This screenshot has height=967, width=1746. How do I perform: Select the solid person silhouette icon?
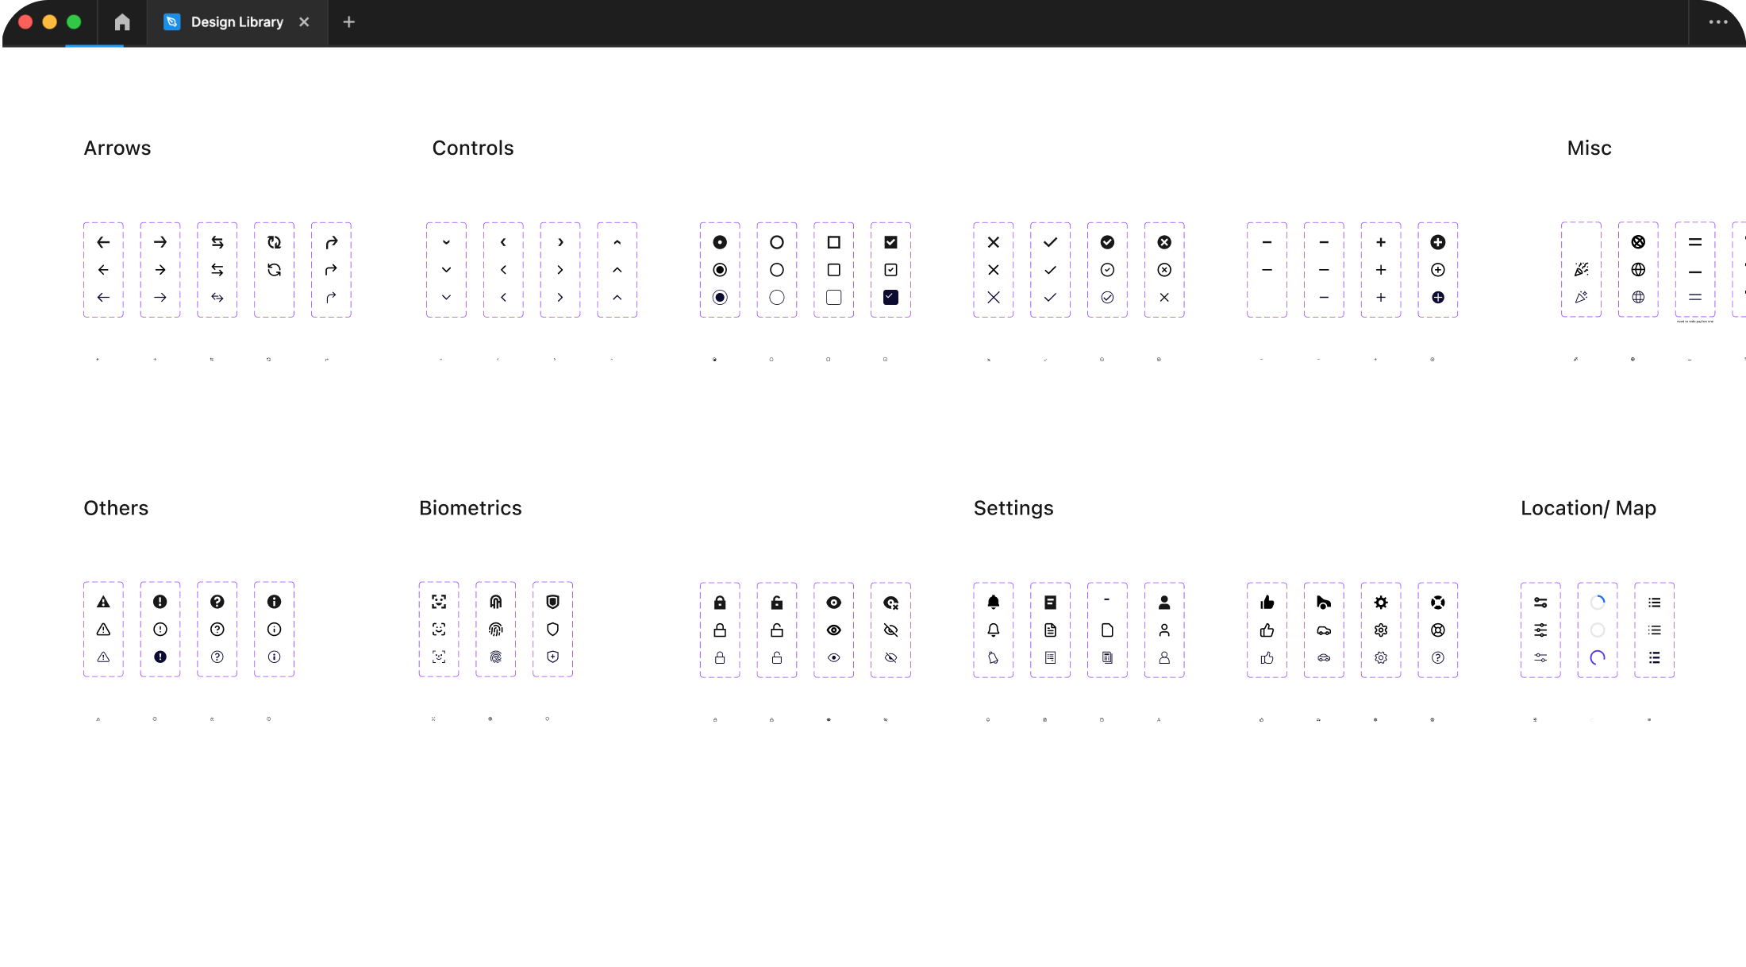(1163, 603)
